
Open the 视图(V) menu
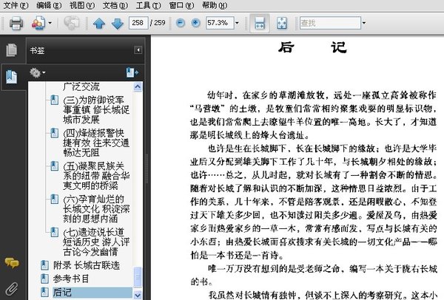[x=82, y=5]
